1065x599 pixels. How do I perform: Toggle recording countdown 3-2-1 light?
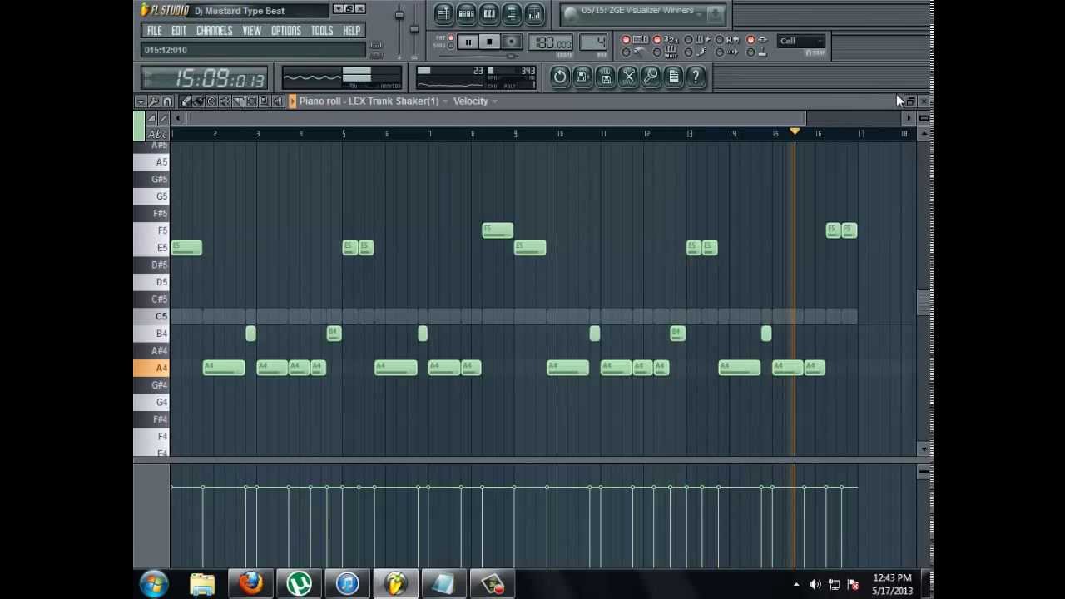click(656, 40)
